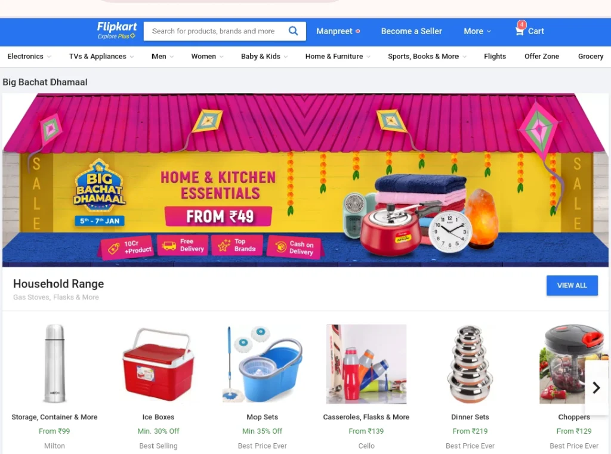Image resolution: width=611 pixels, height=454 pixels.
Task: Click the Flipkart Explore Plus logo
Action: 116,30
